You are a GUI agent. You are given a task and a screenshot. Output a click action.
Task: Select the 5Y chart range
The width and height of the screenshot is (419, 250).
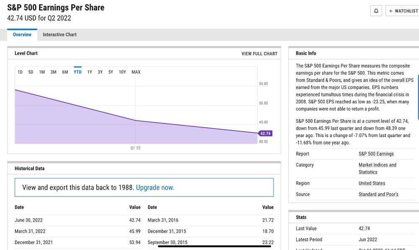[x=111, y=72]
